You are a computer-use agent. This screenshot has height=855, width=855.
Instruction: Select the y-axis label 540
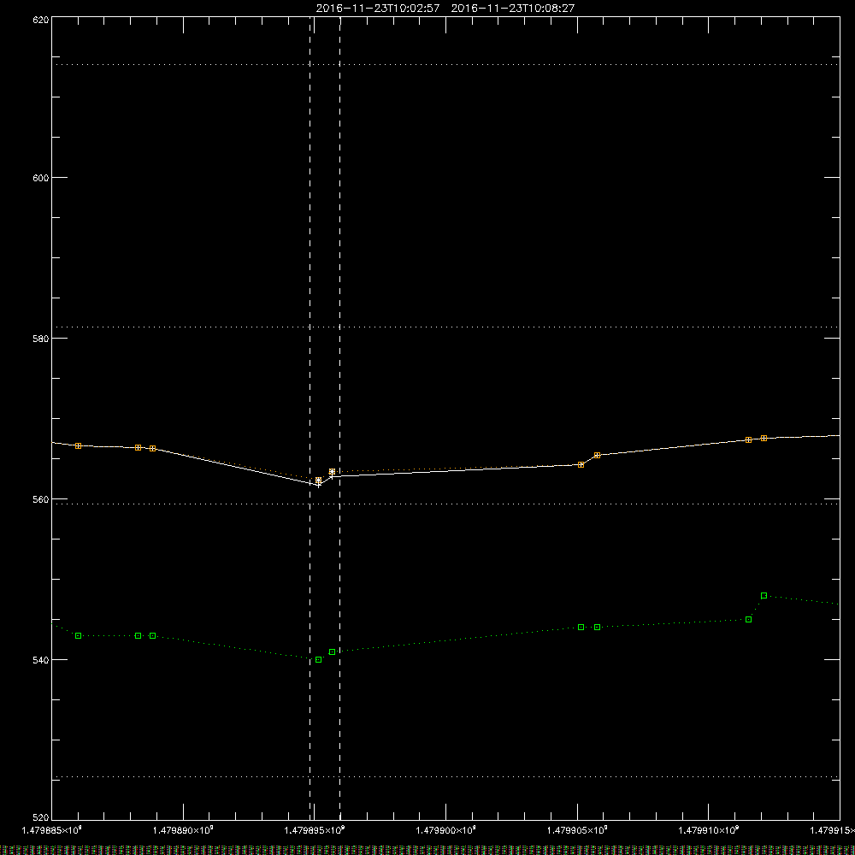click(x=41, y=660)
